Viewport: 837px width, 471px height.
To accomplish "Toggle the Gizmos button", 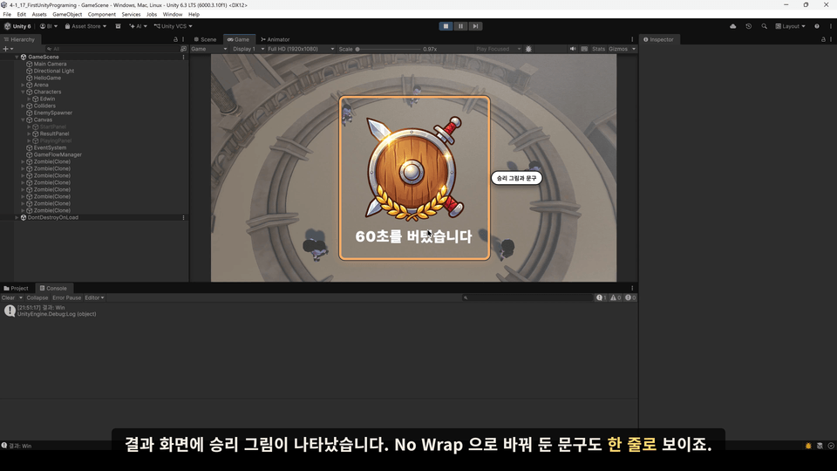I will point(618,49).
